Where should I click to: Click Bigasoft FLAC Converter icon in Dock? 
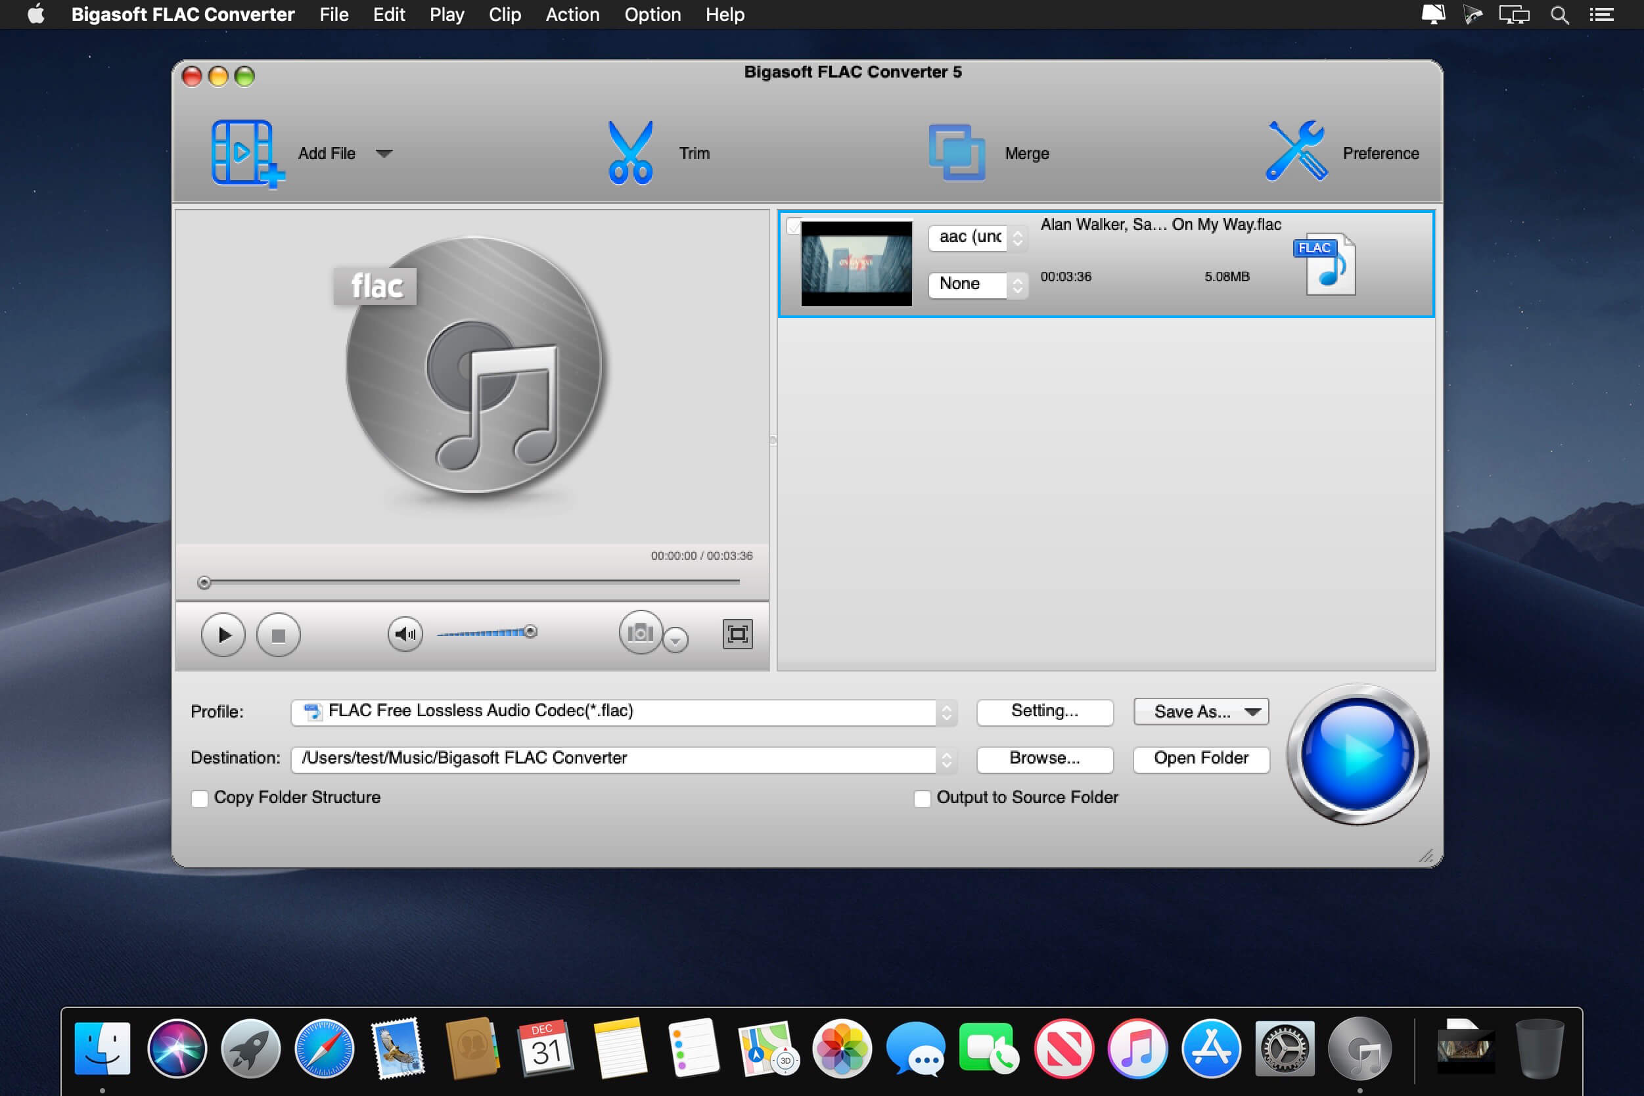(x=1359, y=1048)
